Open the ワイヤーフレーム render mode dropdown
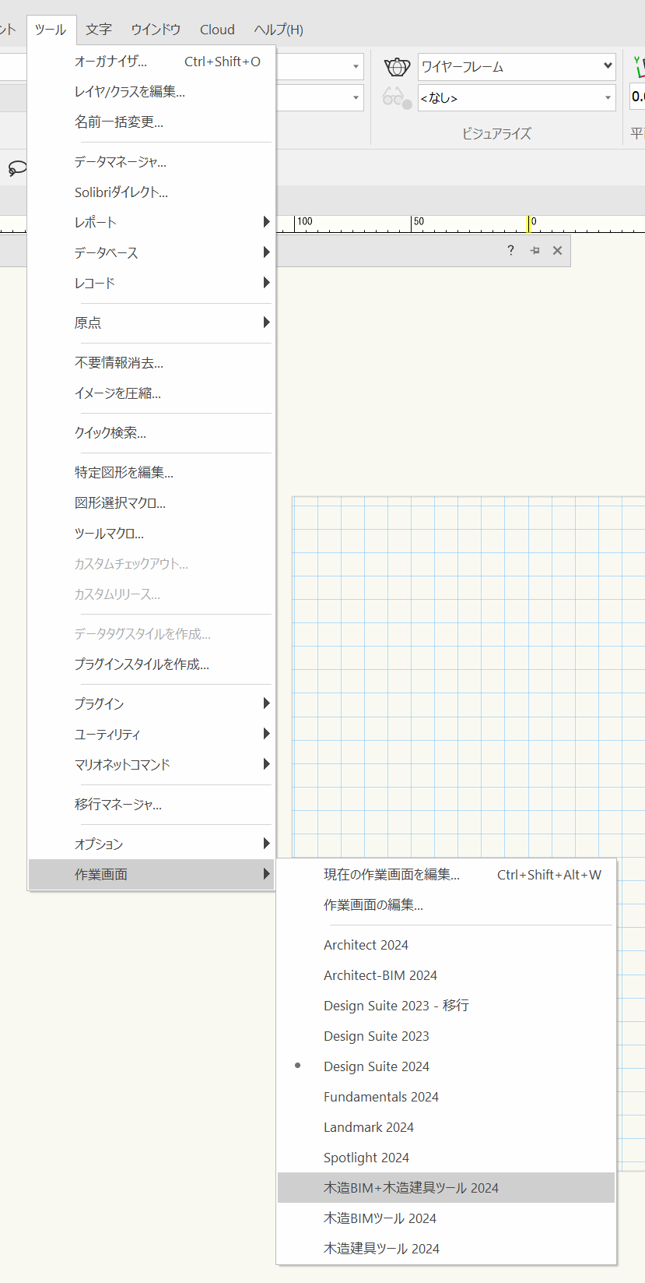645x1283 pixels. pos(517,67)
